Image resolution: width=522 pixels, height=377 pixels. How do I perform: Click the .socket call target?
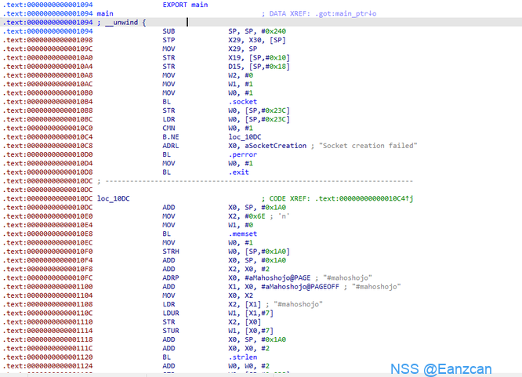pyautogui.click(x=242, y=101)
